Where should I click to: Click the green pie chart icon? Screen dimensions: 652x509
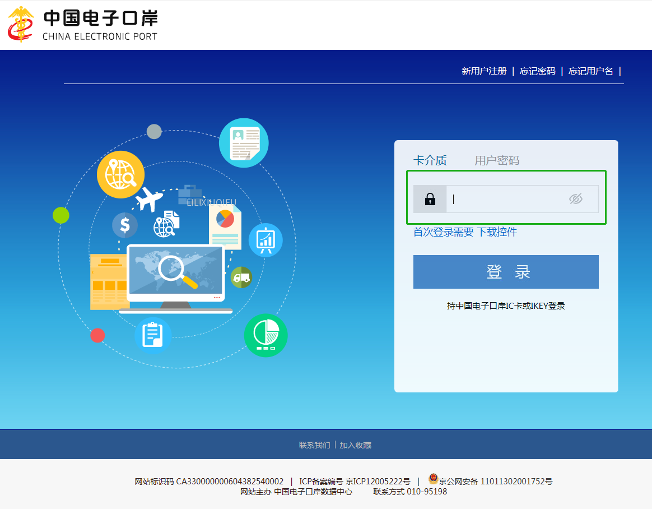pyautogui.click(x=266, y=335)
